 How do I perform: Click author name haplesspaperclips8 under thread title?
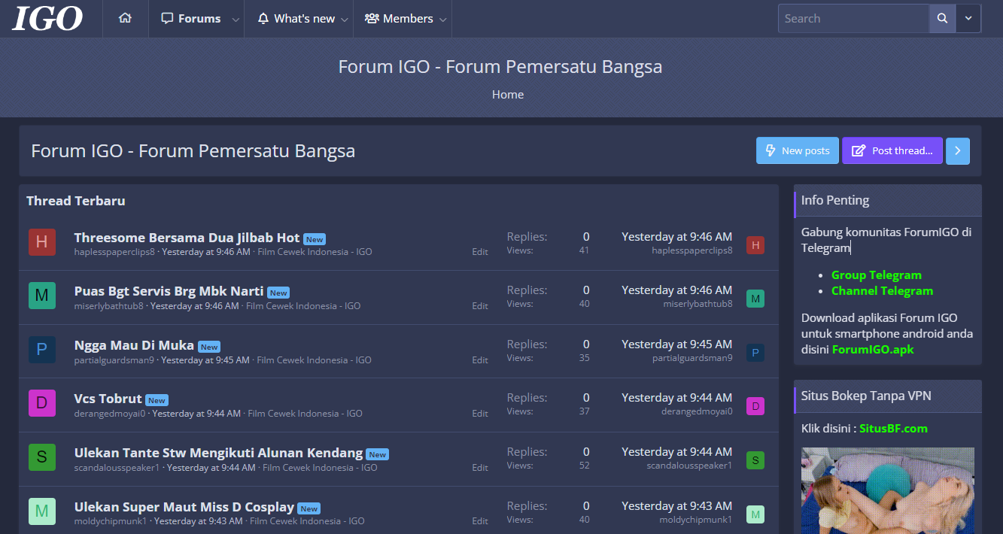[114, 252]
